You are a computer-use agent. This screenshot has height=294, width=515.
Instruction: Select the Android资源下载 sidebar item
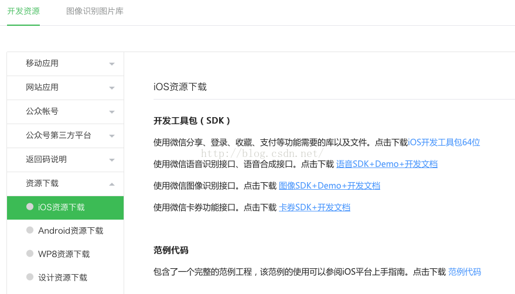(66, 231)
